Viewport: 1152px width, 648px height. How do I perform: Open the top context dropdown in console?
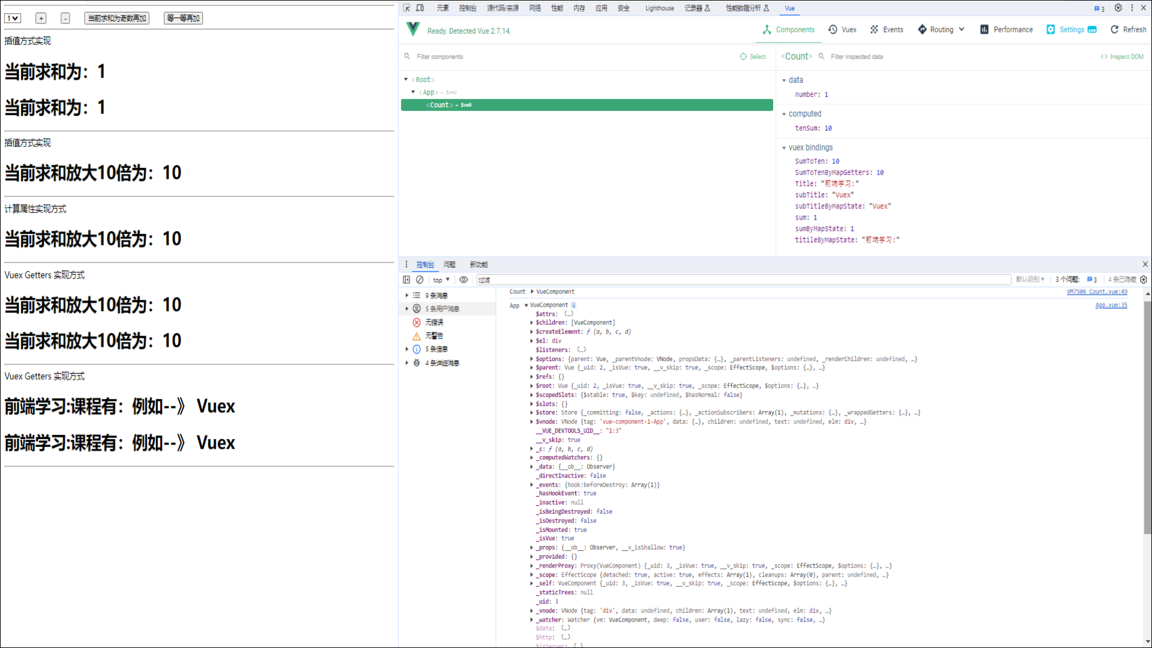pyautogui.click(x=441, y=280)
